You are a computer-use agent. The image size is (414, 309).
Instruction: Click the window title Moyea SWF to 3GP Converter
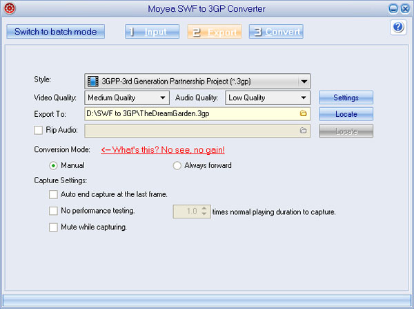pos(206,9)
